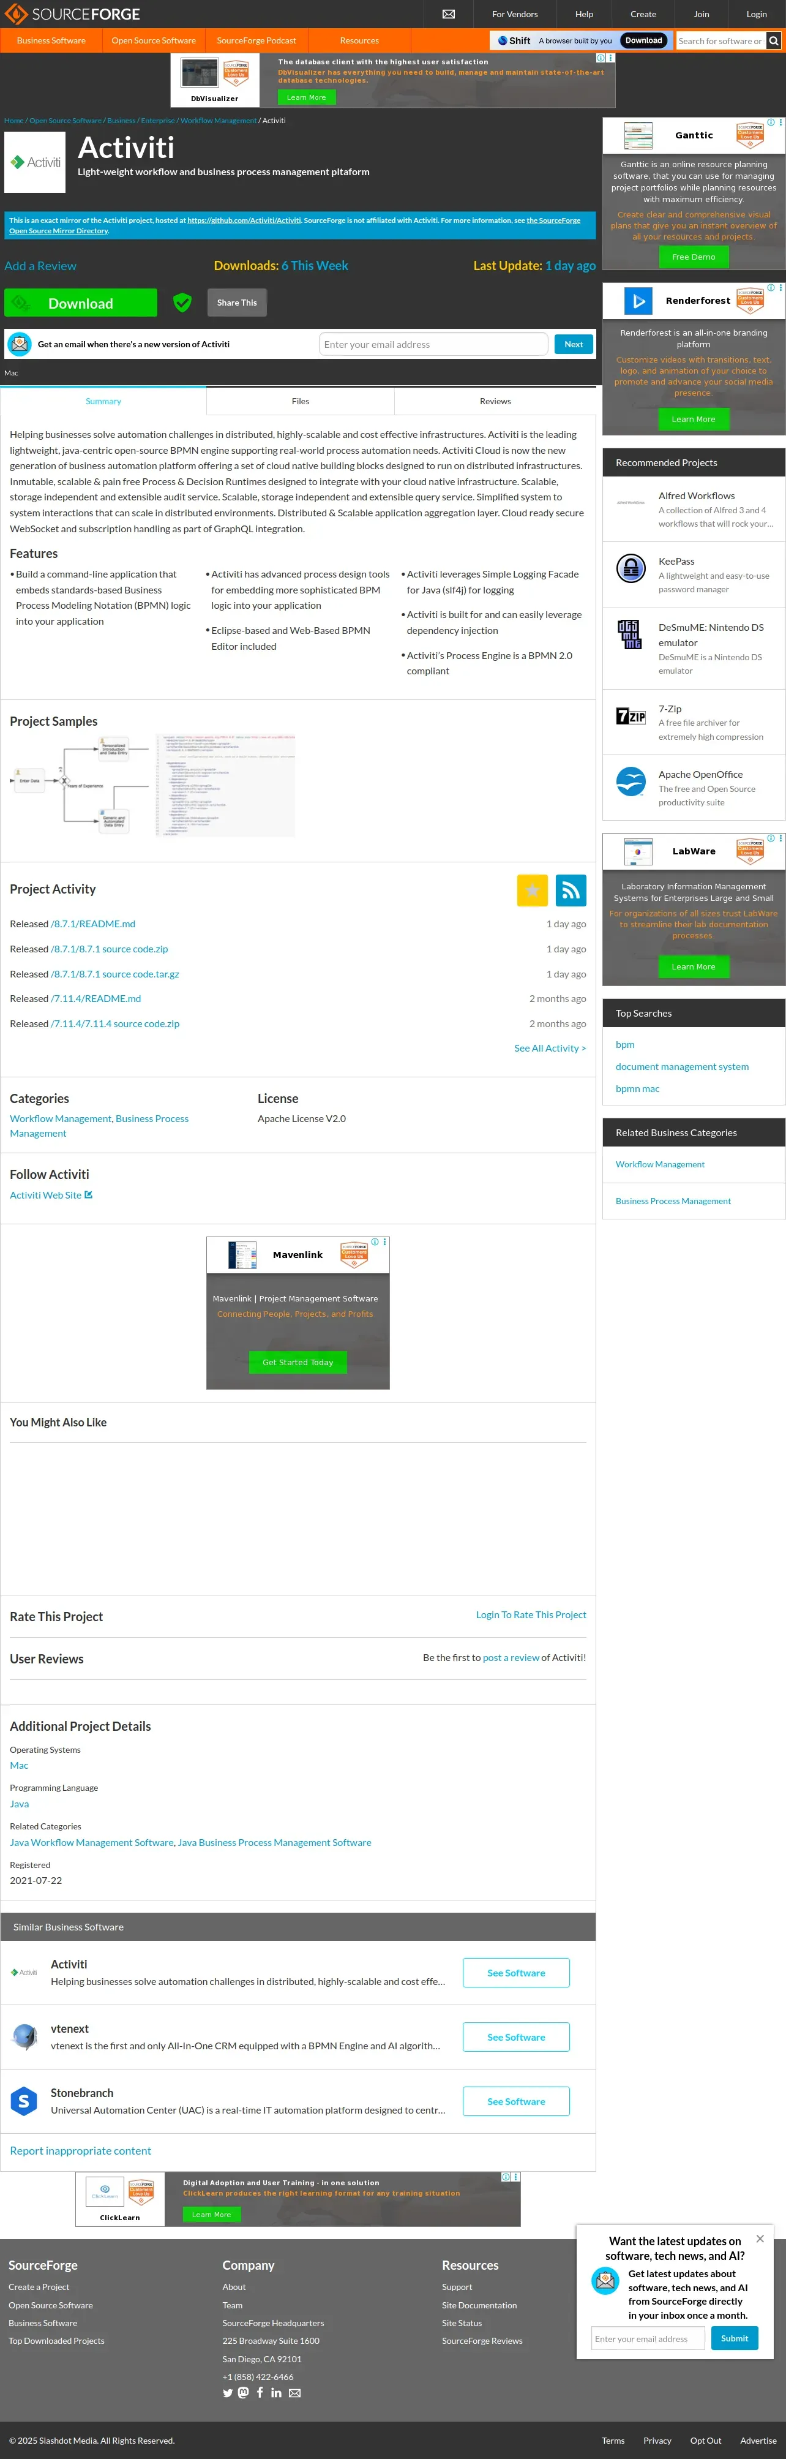This screenshot has height=2459, width=786.
Task: Open the Twitter icon in footer
Action: (228, 2393)
